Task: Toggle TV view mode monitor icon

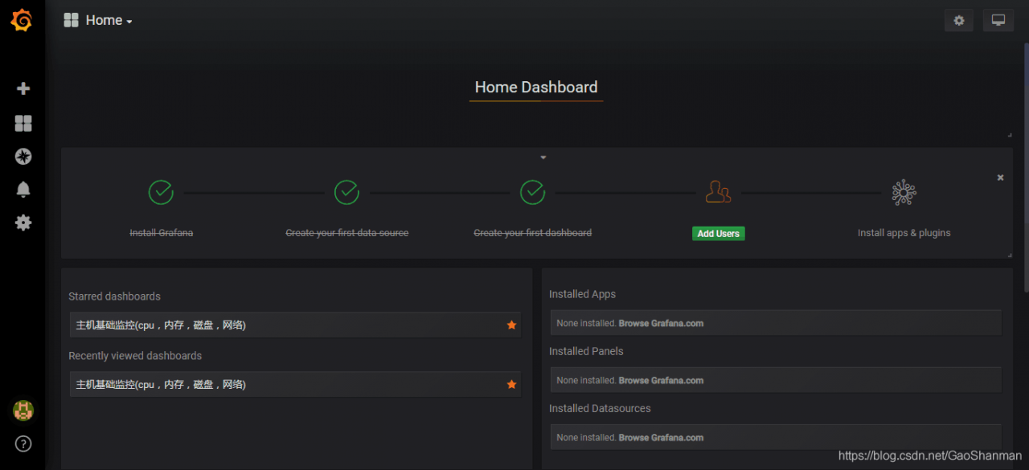Action: point(998,21)
